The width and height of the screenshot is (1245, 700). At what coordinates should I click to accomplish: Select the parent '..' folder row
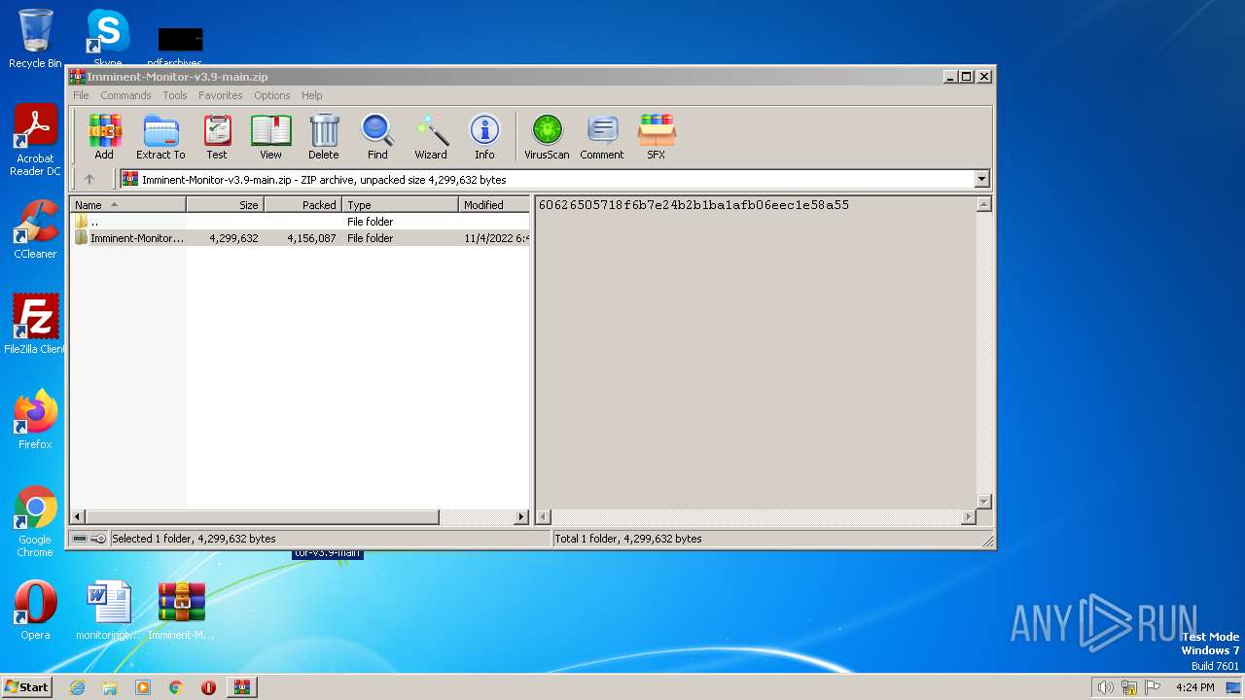coord(301,222)
